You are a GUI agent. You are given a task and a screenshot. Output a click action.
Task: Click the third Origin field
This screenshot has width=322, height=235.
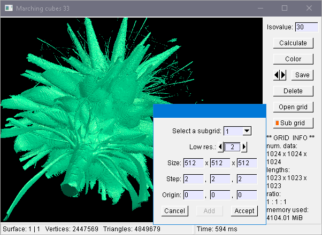(x=247, y=195)
